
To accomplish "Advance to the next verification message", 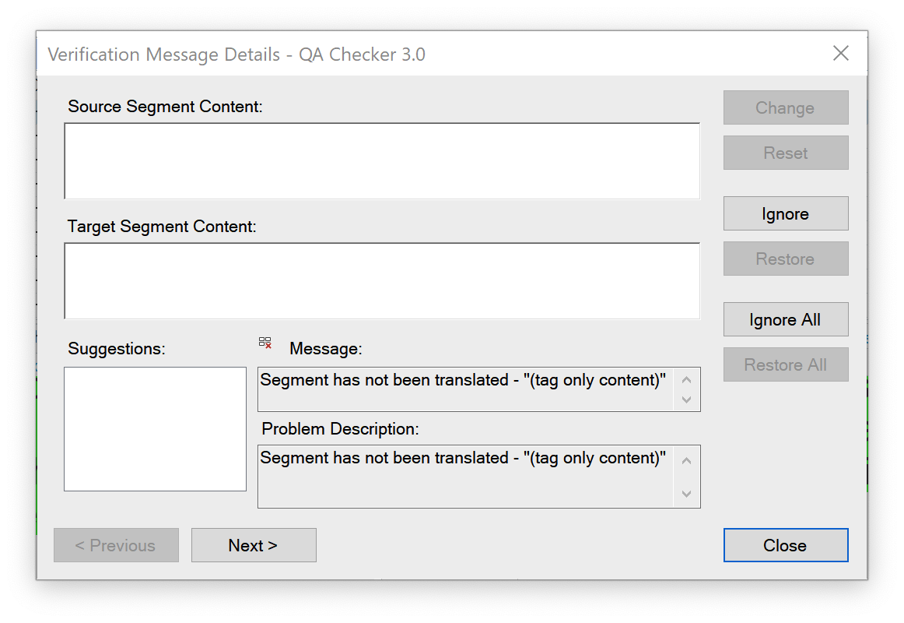I will point(254,545).
